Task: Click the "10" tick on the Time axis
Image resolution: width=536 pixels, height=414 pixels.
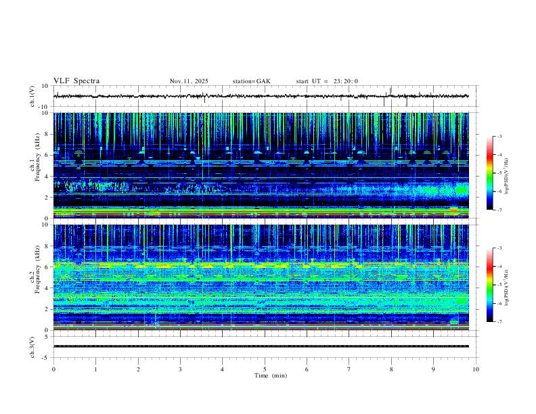Action: point(476,369)
